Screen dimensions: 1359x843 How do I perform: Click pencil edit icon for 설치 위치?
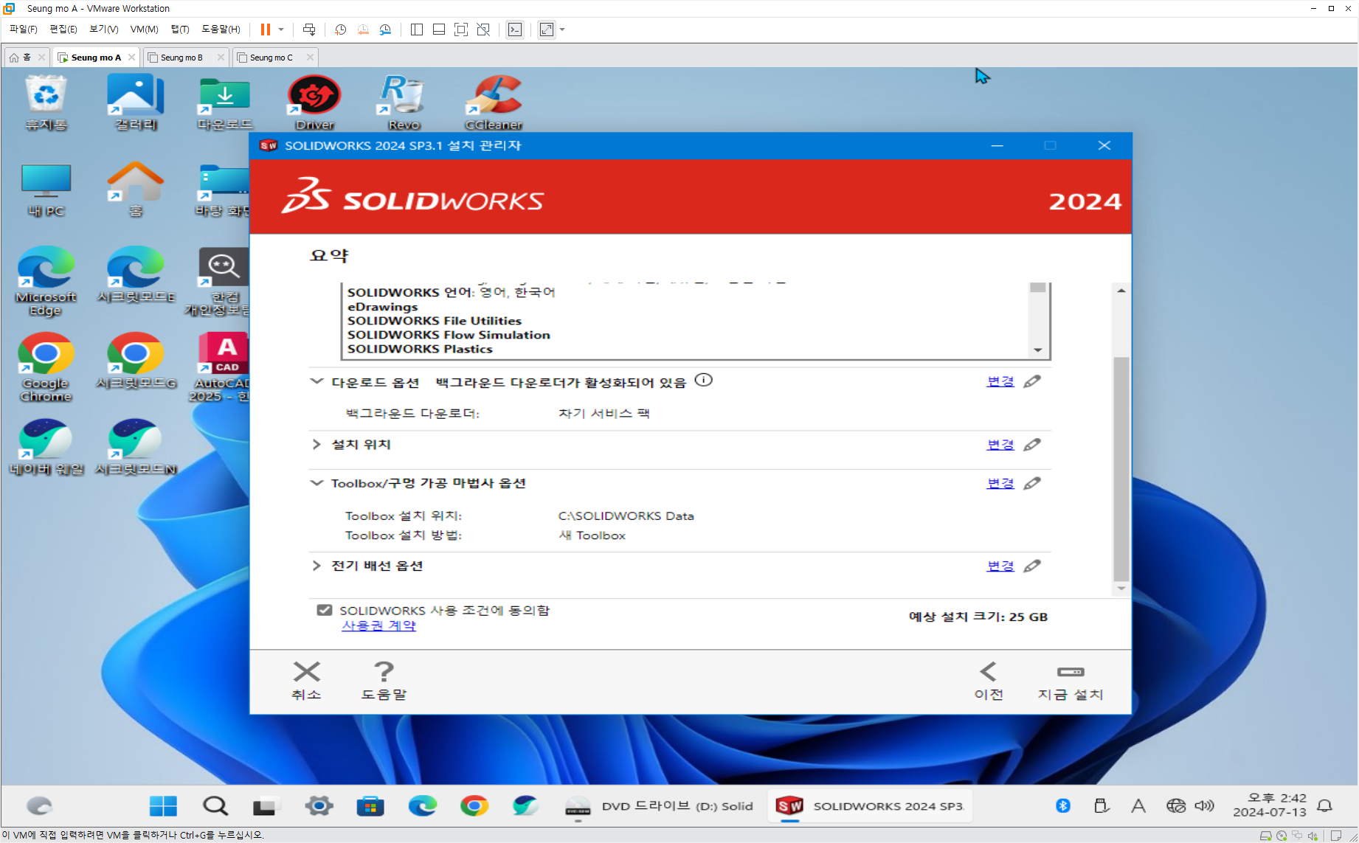coord(1032,445)
